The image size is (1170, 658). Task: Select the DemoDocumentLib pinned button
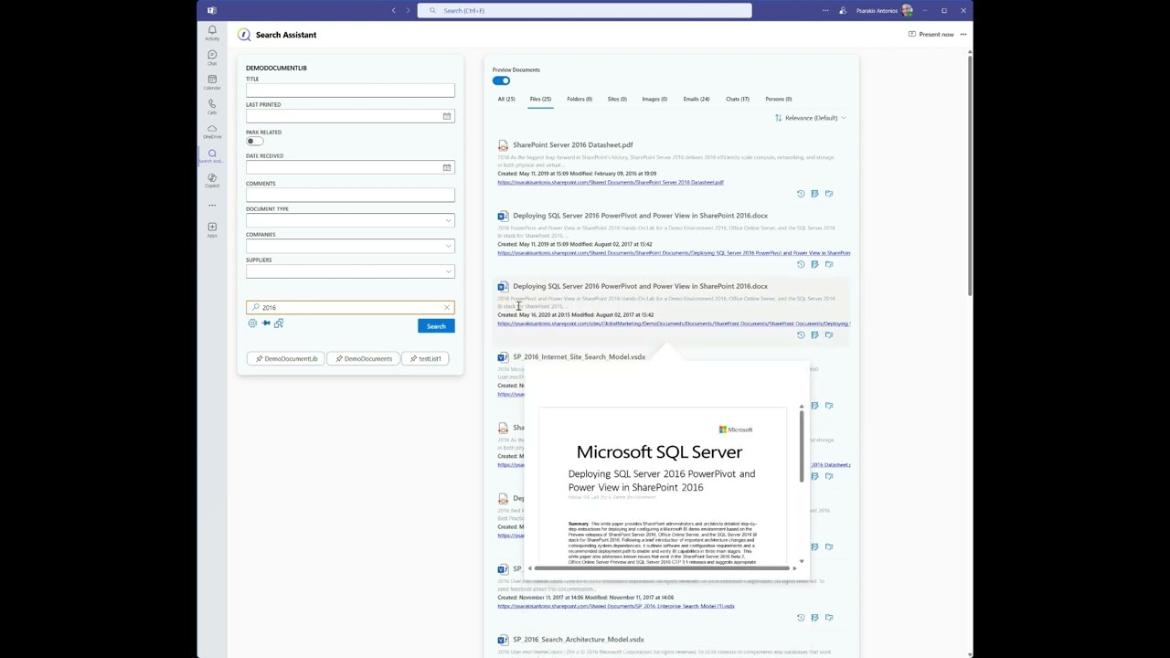point(286,358)
